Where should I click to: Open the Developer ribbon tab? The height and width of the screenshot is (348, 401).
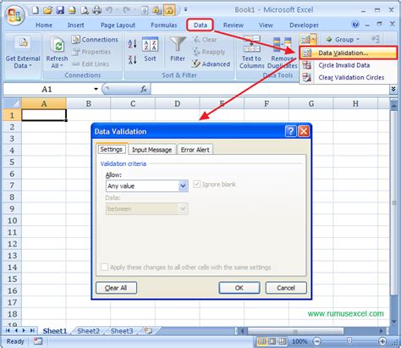pyautogui.click(x=304, y=25)
